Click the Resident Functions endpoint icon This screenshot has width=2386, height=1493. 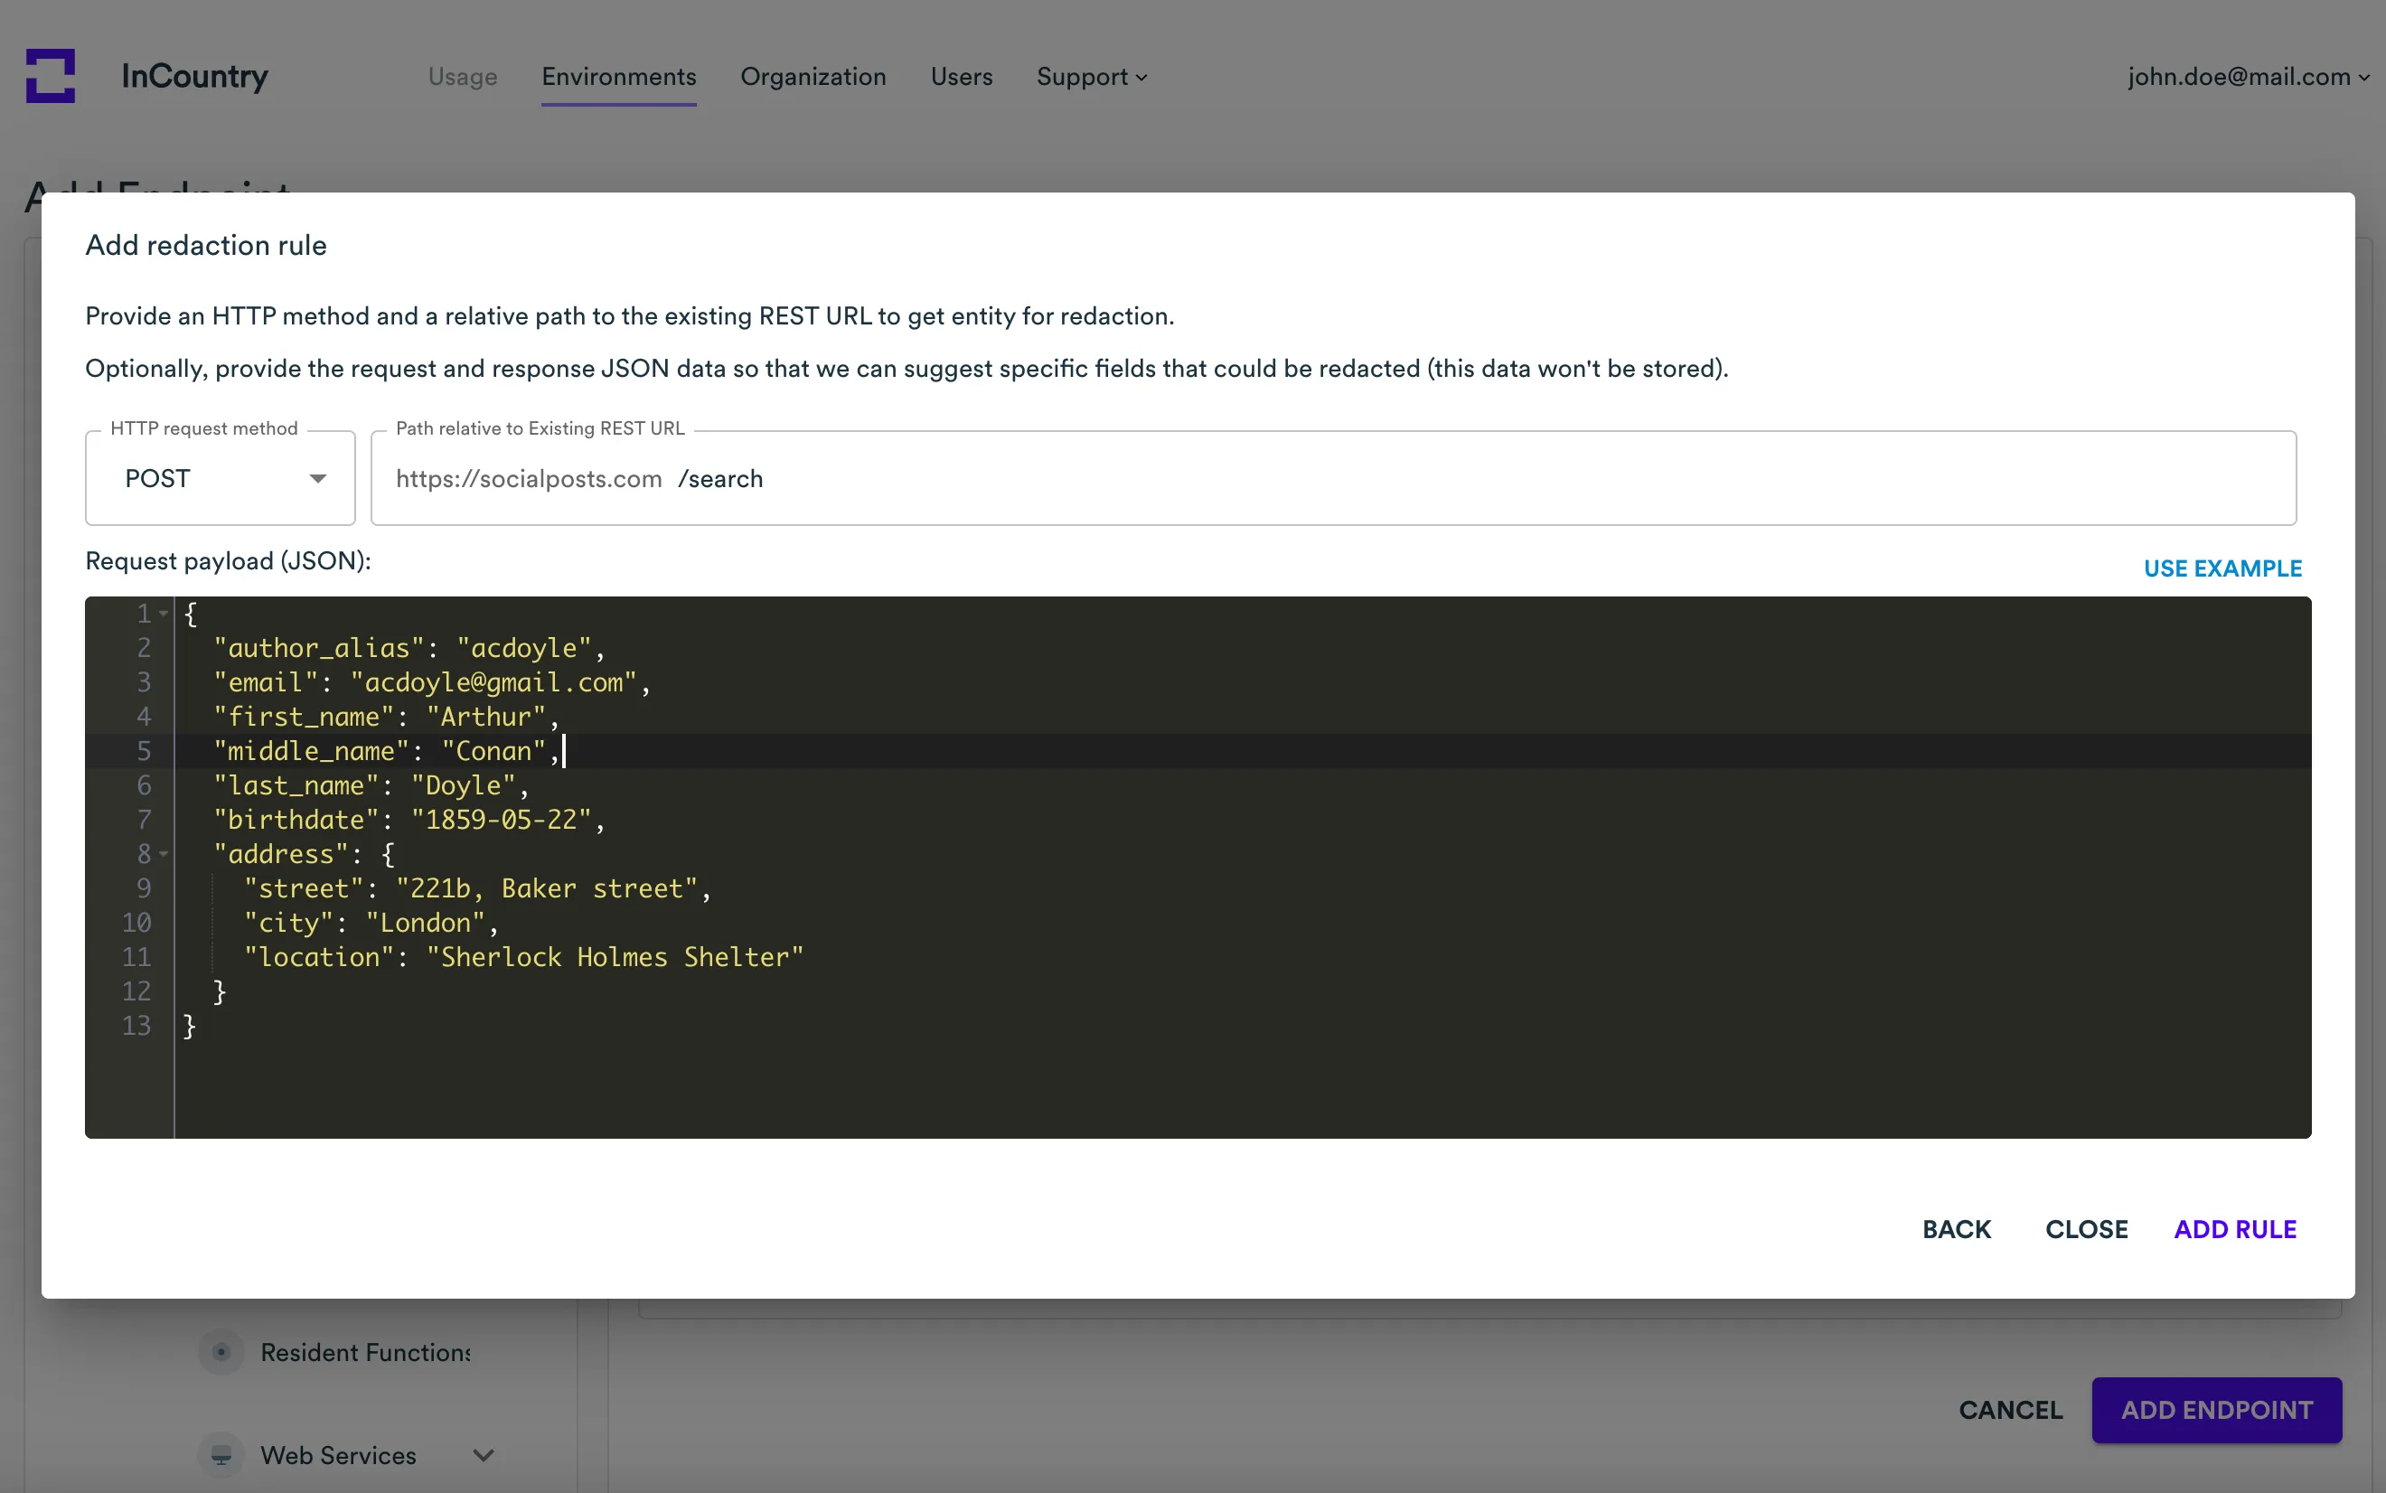coord(221,1352)
